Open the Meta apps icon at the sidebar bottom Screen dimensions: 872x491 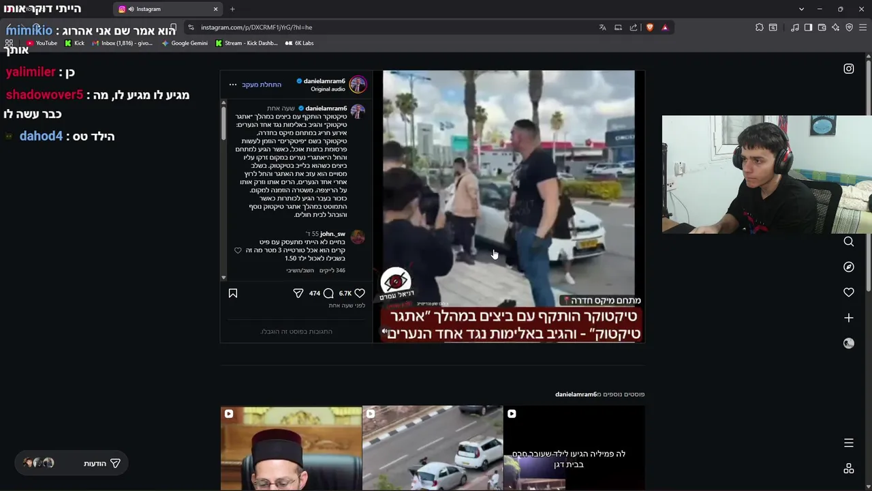point(849,468)
